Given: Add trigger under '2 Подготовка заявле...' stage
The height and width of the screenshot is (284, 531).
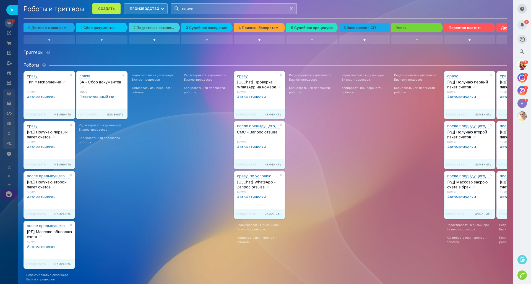Looking at the screenshot, I should pyautogui.click(x=154, y=40).
